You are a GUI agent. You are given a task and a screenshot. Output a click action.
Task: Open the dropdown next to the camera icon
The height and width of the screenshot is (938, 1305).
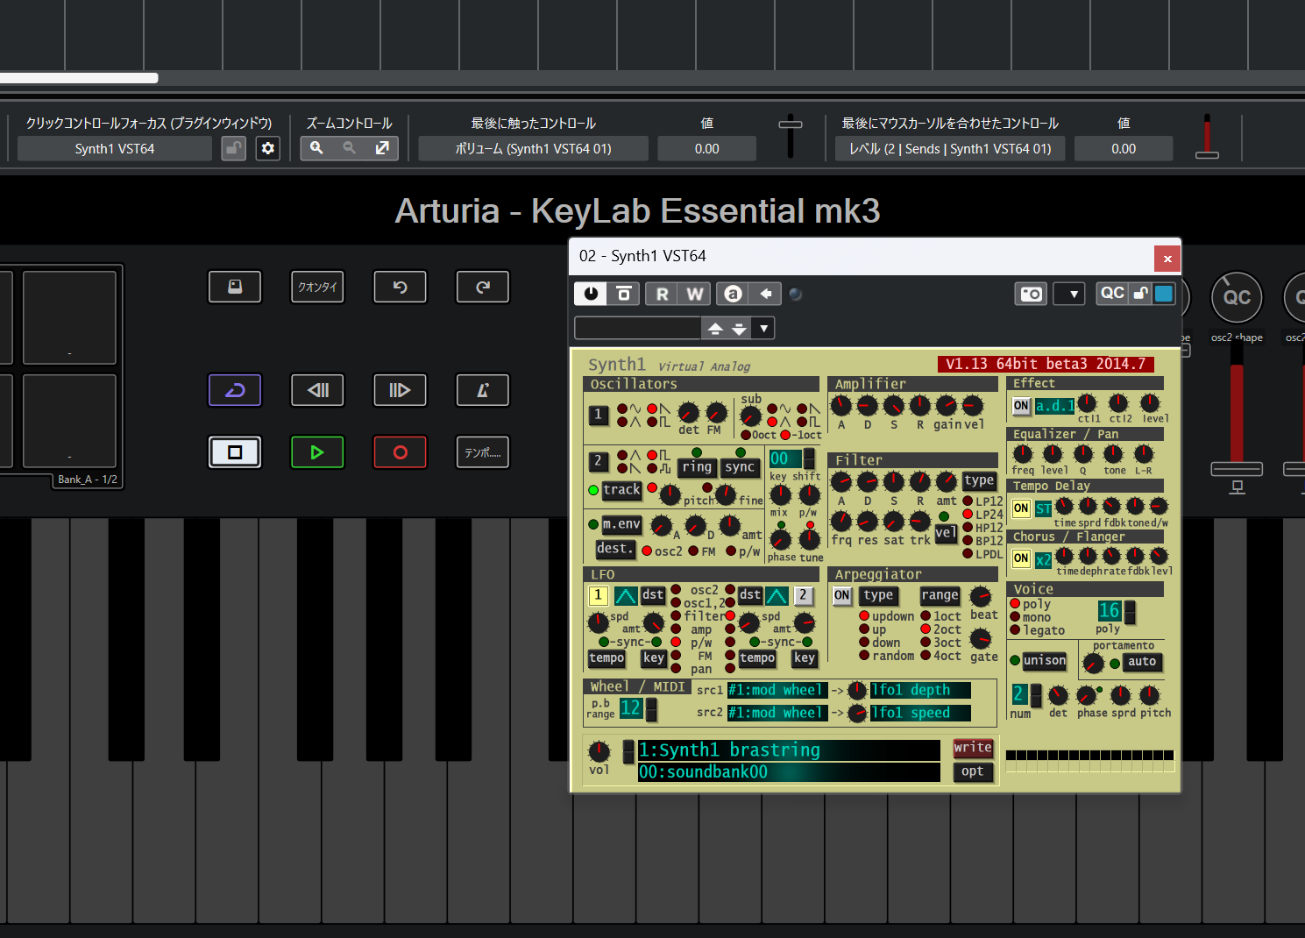pos(1069,294)
